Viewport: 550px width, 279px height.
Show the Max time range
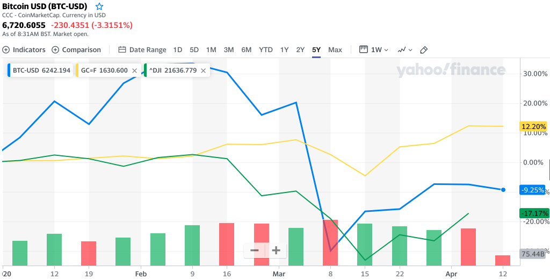coord(335,49)
